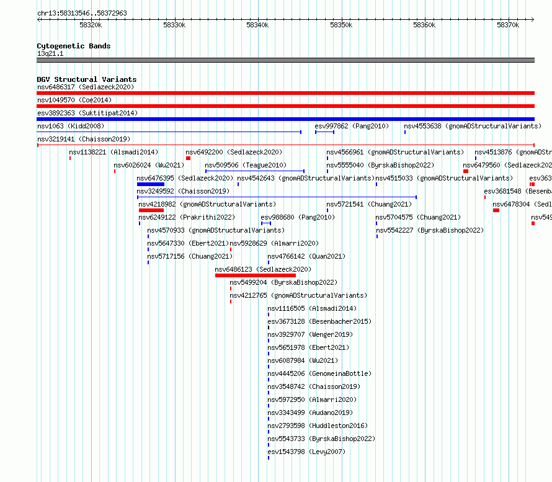
Task: Select the blue esv3892363 variant bar
Action: point(285,119)
